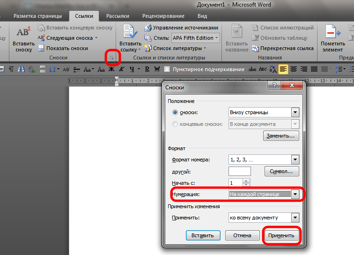This screenshot has width=354, height=255.
Task: Apply words-only underline W icon
Action: coord(157,69)
